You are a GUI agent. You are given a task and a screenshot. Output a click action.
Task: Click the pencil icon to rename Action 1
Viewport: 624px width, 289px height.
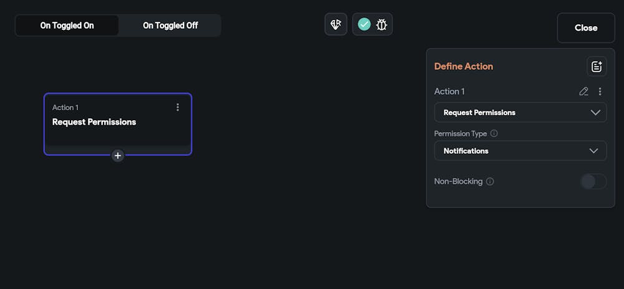tap(583, 92)
